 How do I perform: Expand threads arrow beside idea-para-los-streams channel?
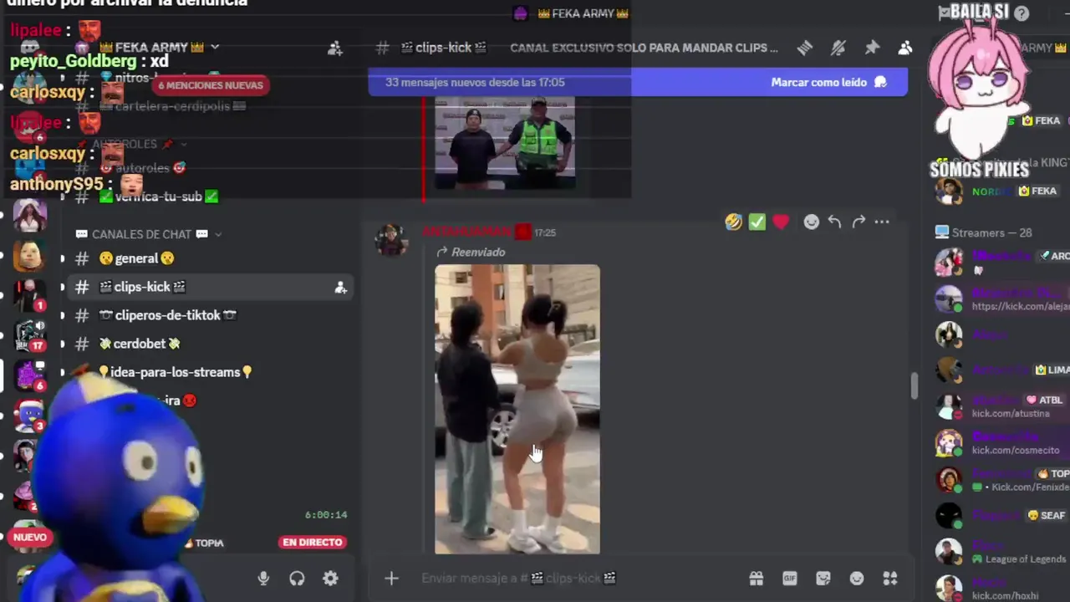[62, 373]
